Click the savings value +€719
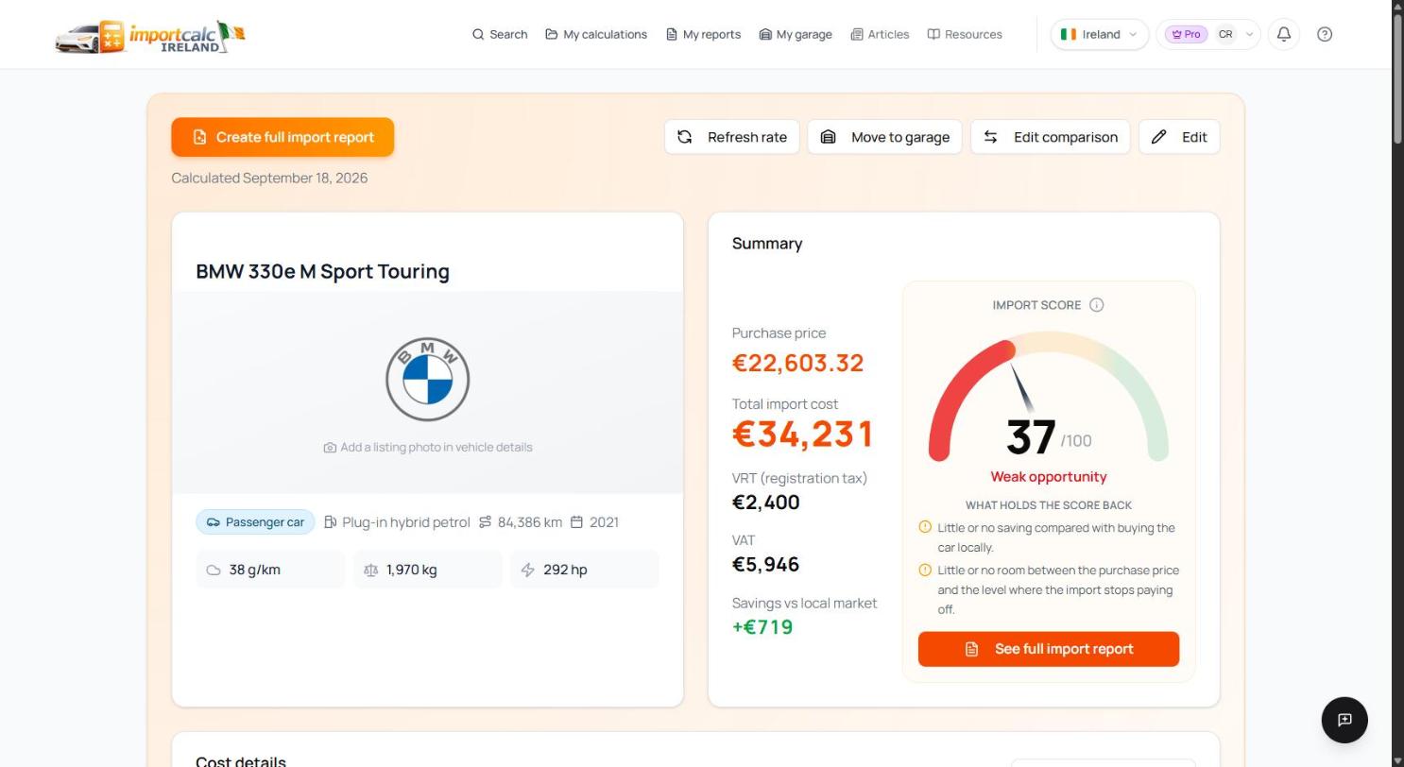Screen dimensions: 1404x767 tap(762, 627)
